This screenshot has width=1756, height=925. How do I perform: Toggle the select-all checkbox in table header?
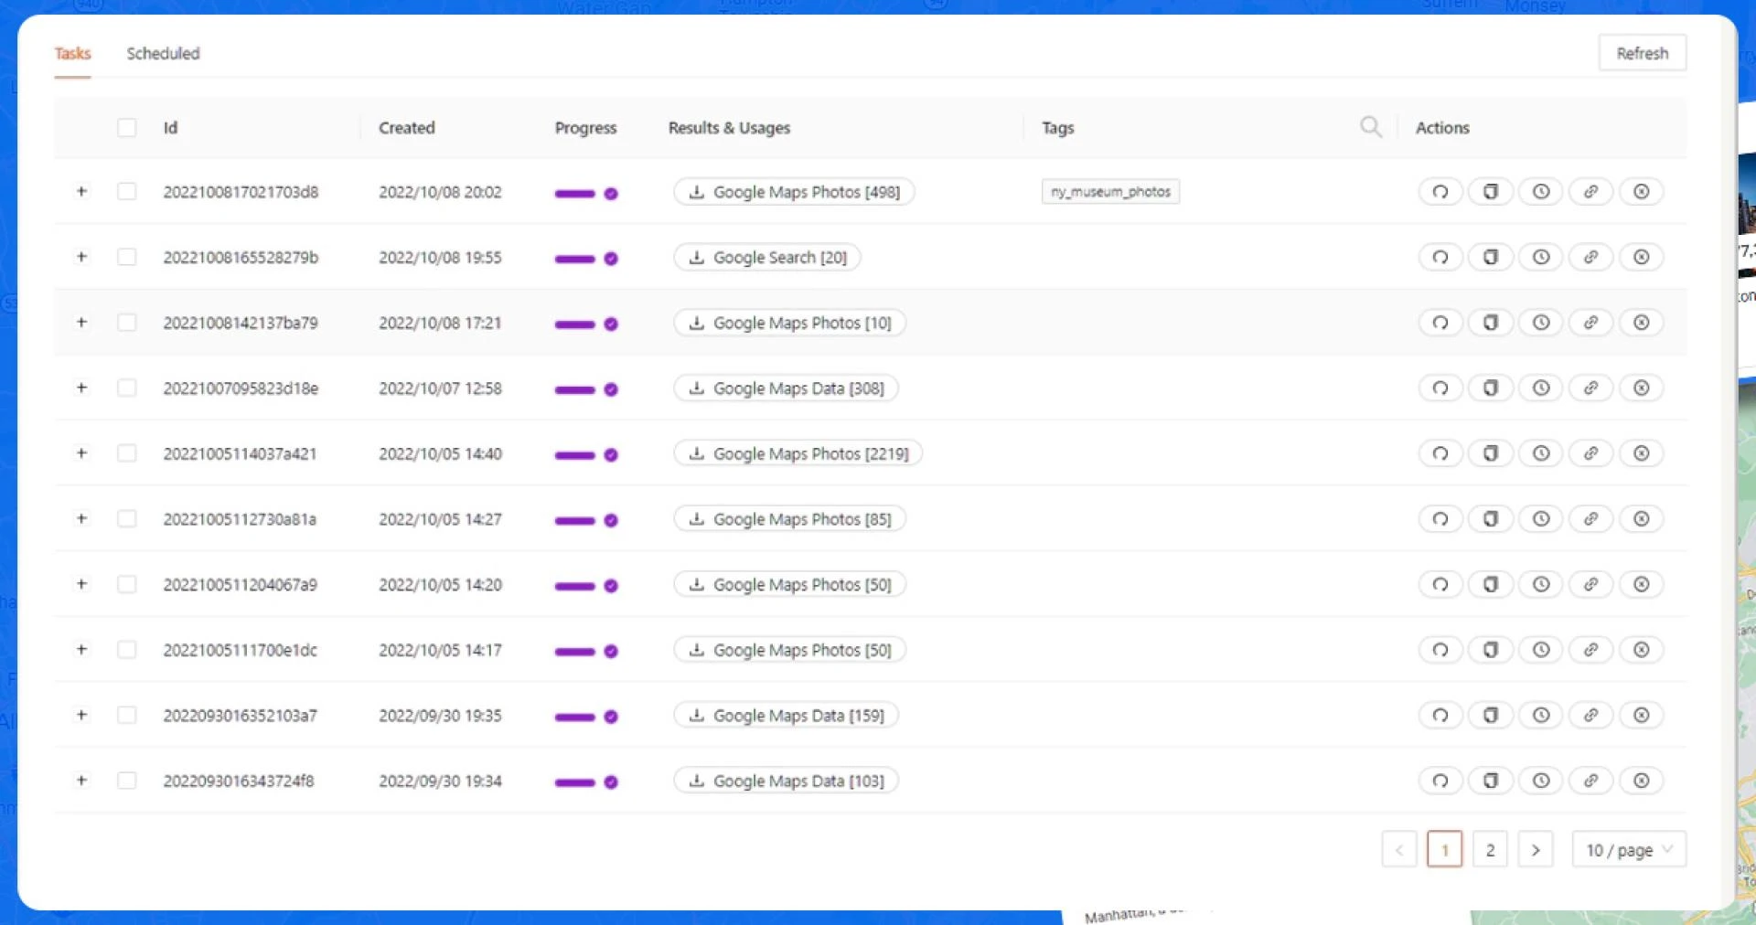[x=127, y=128]
